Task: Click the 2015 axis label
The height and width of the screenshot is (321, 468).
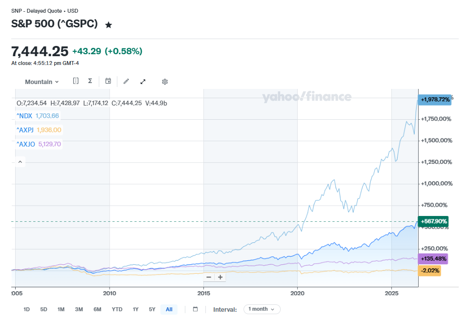Action: pyautogui.click(x=203, y=293)
